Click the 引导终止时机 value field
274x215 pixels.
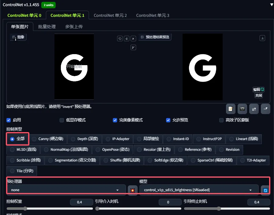pos(259,202)
